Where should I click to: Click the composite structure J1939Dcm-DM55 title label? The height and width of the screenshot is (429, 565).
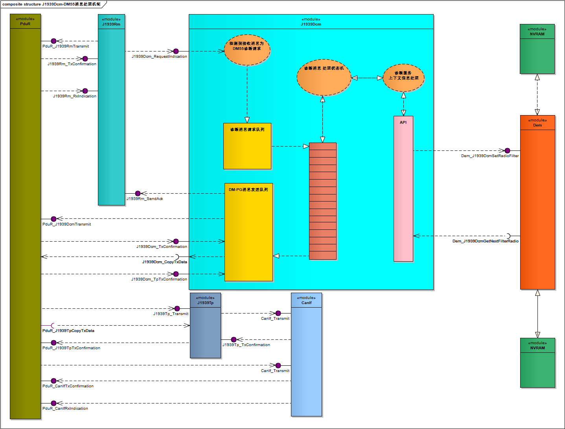(52, 4)
